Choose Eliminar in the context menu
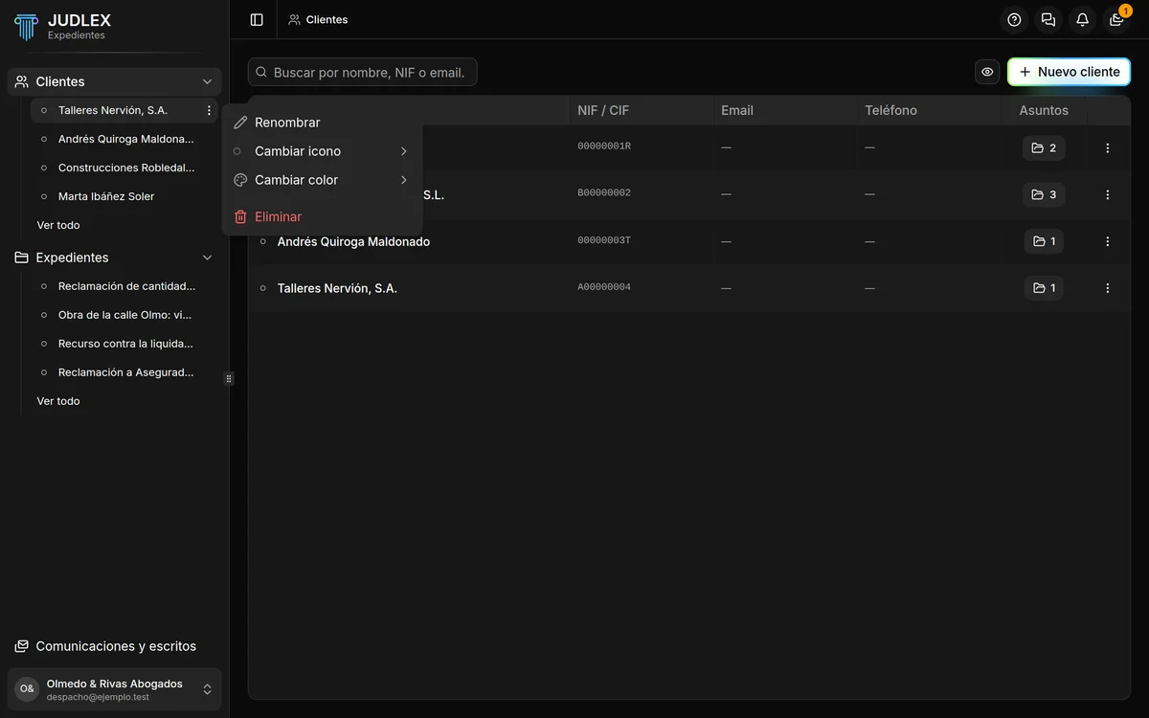 pyautogui.click(x=322, y=216)
